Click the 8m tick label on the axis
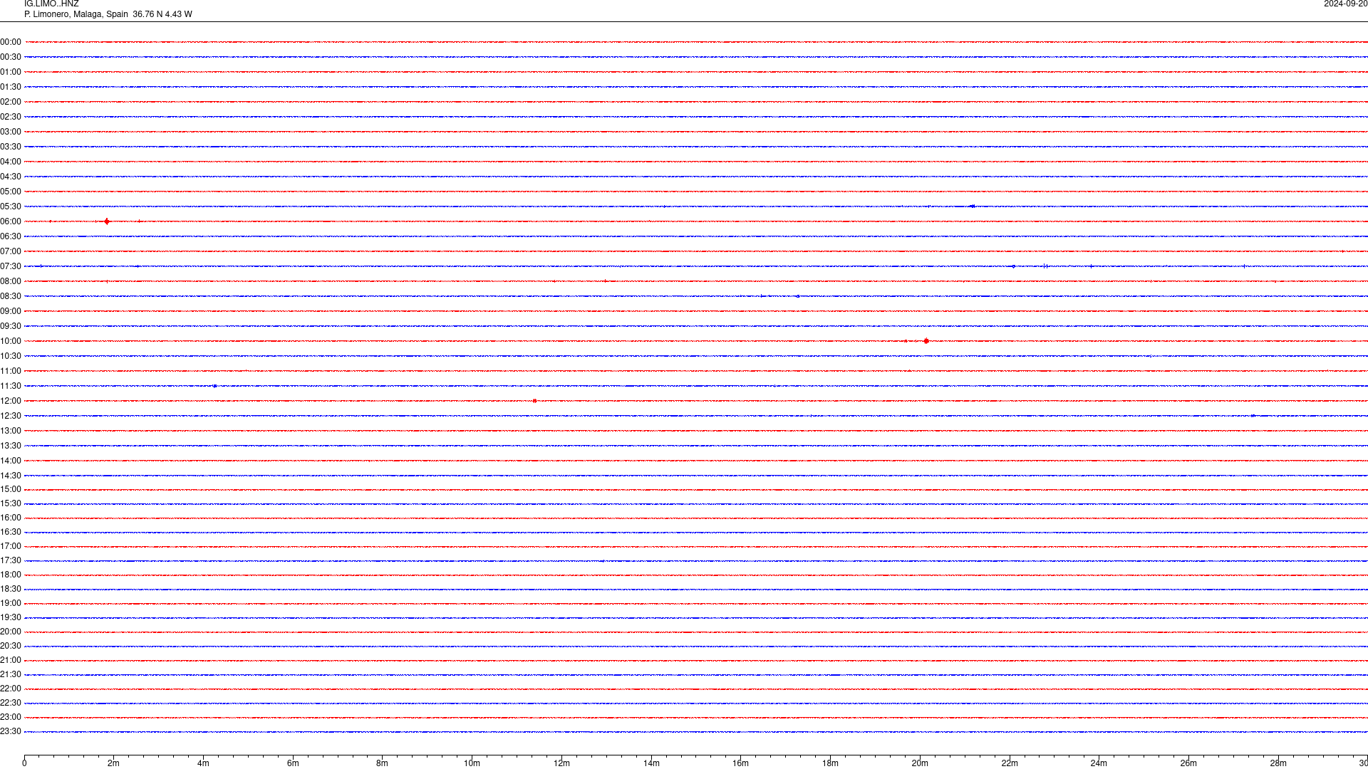This screenshot has width=1368, height=769. 382,763
